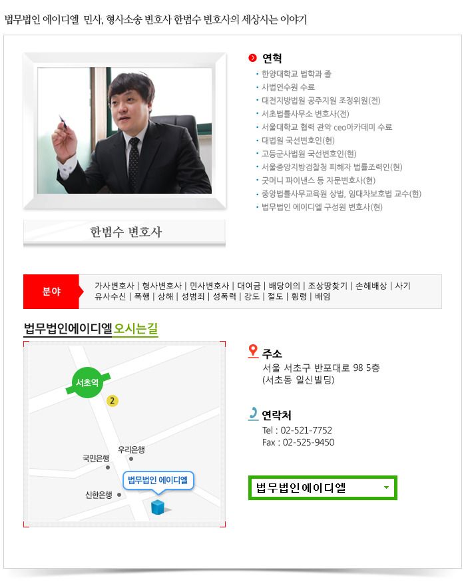Select the 가사변호사 category link
The image size is (466, 588).
pos(115,286)
